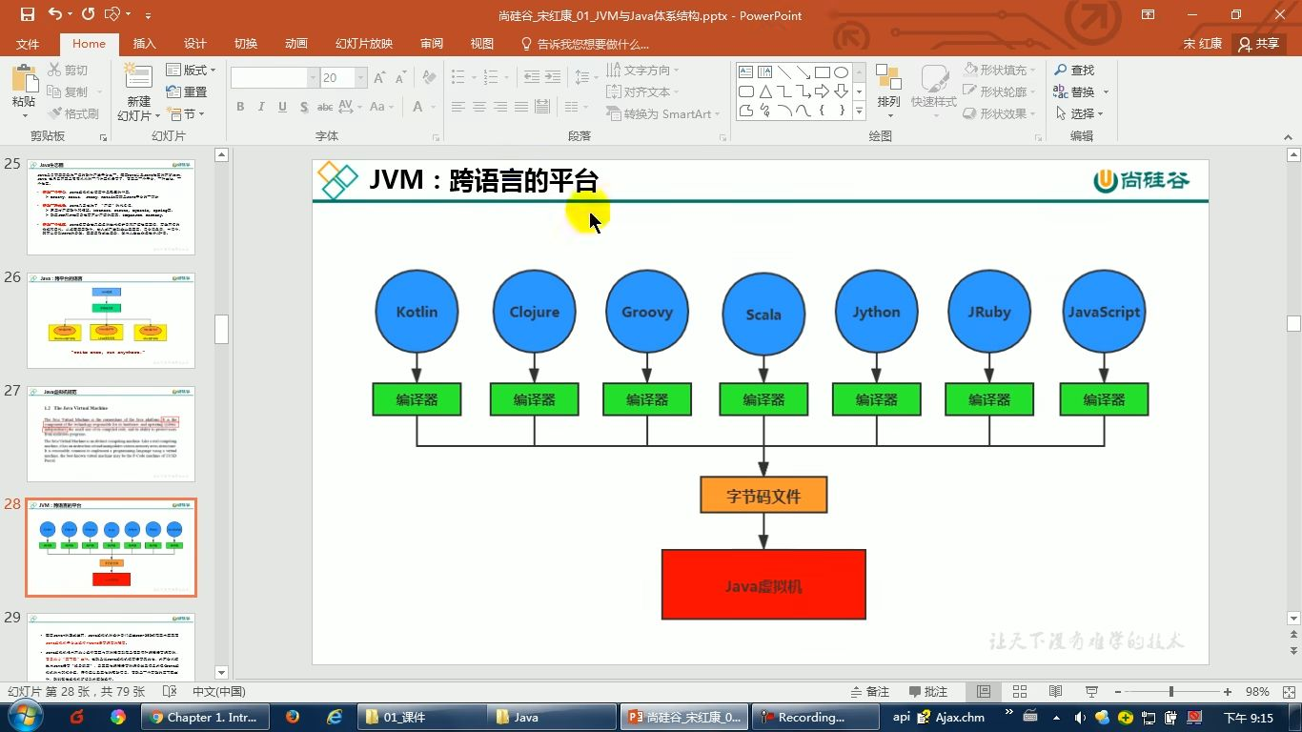Viewport: 1302px width, 732px height.
Task: Open the Font dialog launcher
Action: click(x=437, y=137)
